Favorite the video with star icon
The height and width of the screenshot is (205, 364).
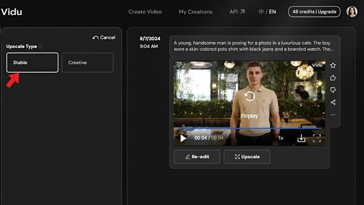pos(333,66)
